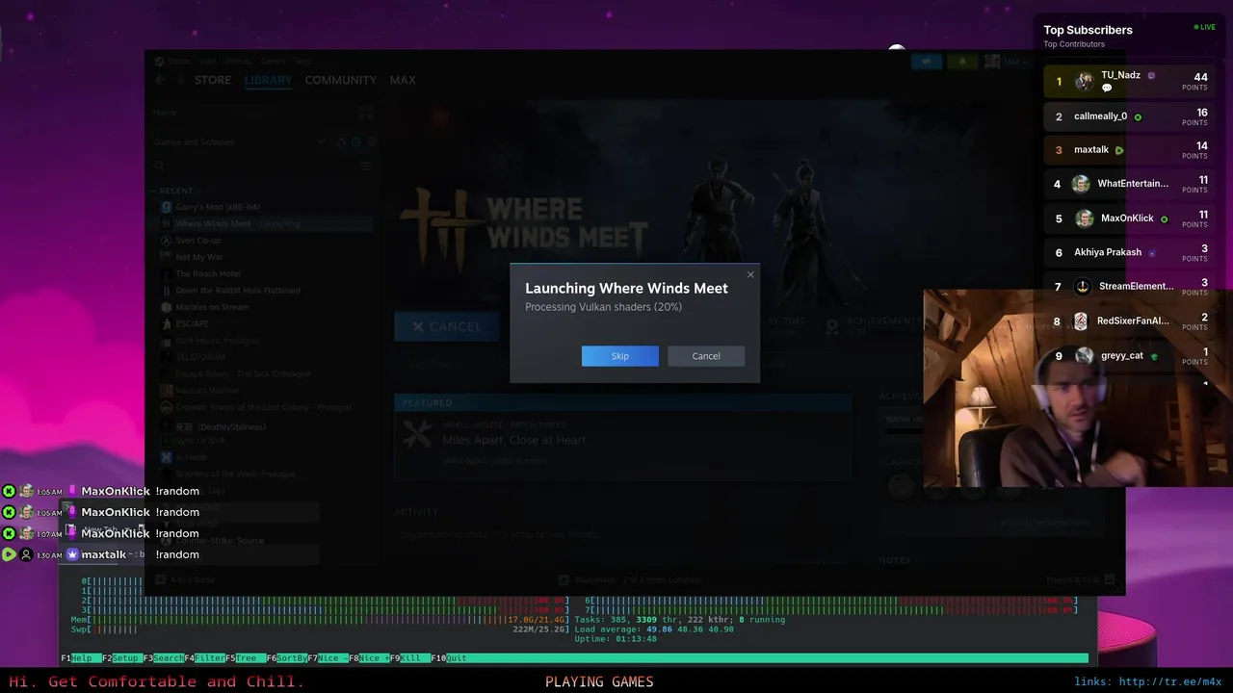Click F2 Setup in htop bar
The image size is (1233, 693).
(122, 658)
